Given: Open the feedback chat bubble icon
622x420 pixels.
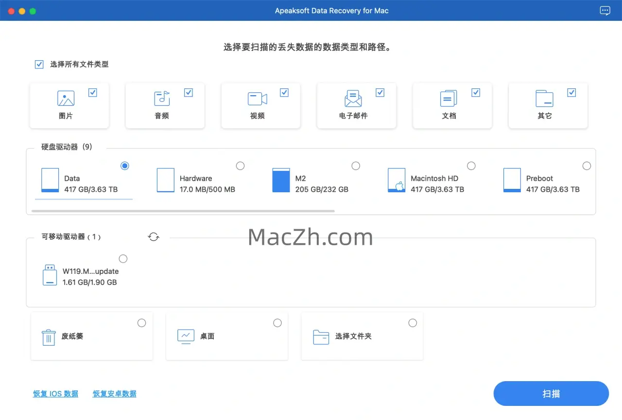Looking at the screenshot, I should (x=605, y=11).
